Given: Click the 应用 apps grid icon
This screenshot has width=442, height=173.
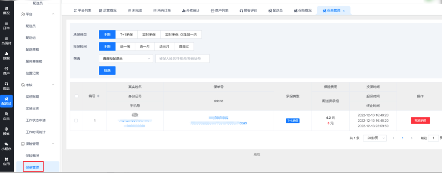Looking at the screenshot, I should click(6, 161).
